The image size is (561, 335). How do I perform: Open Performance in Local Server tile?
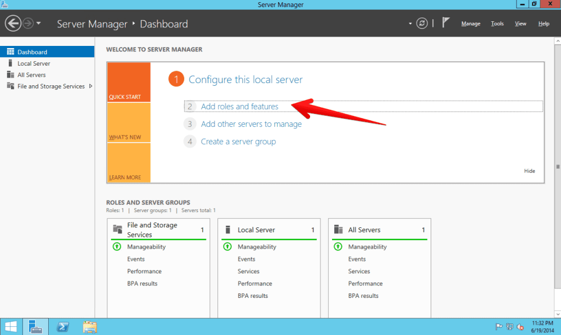255,283
